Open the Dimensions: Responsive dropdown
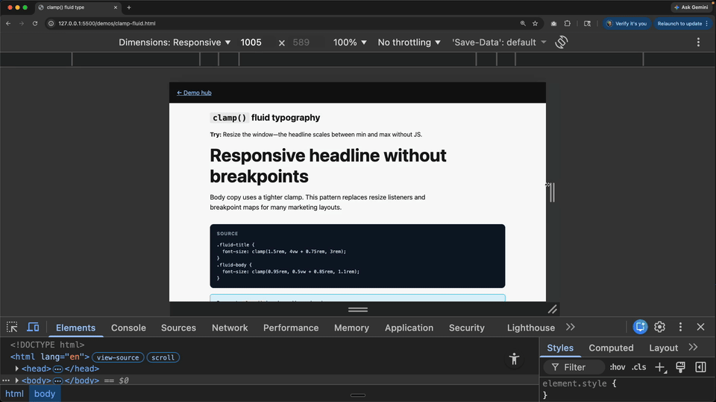The image size is (716, 402). (175, 42)
